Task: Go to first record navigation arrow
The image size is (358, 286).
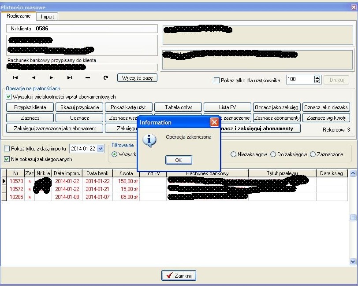Action: click(x=15, y=78)
